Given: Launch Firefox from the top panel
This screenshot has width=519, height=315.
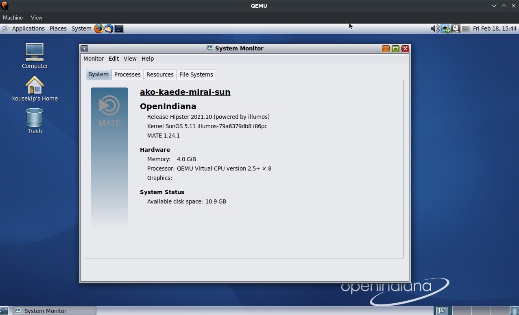Looking at the screenshot, I should [98, 28].
